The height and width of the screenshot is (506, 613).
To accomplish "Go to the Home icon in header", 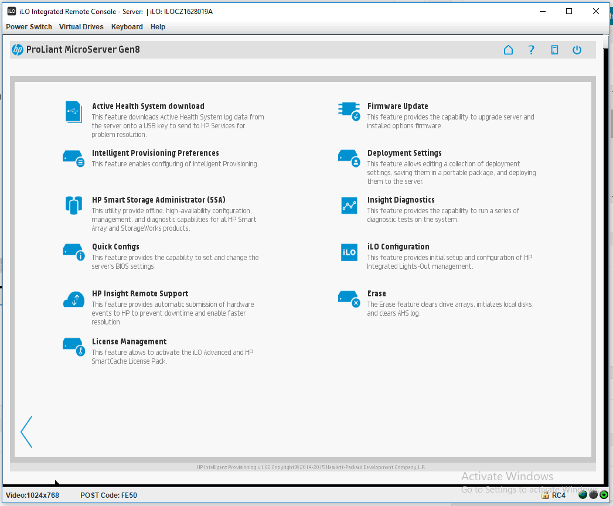I will pos(508,50).
